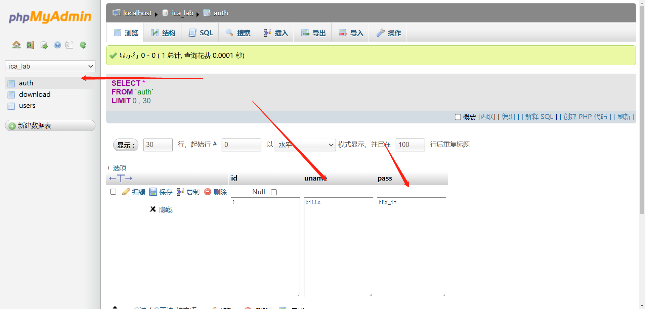Click the pass textarea containing hEx_it
The width and height of the screenshot is (645, 309).
click(x=412, y=247)
